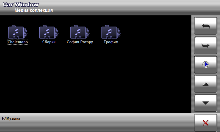220x132 pixels.
Task: Open the Chelentano music folder icon
Action: 18,32
